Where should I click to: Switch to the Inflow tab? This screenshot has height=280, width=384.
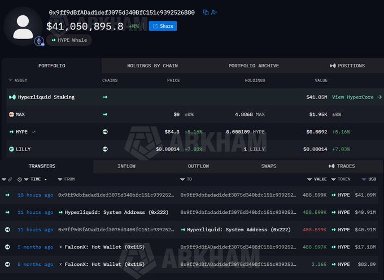(126, 166)
